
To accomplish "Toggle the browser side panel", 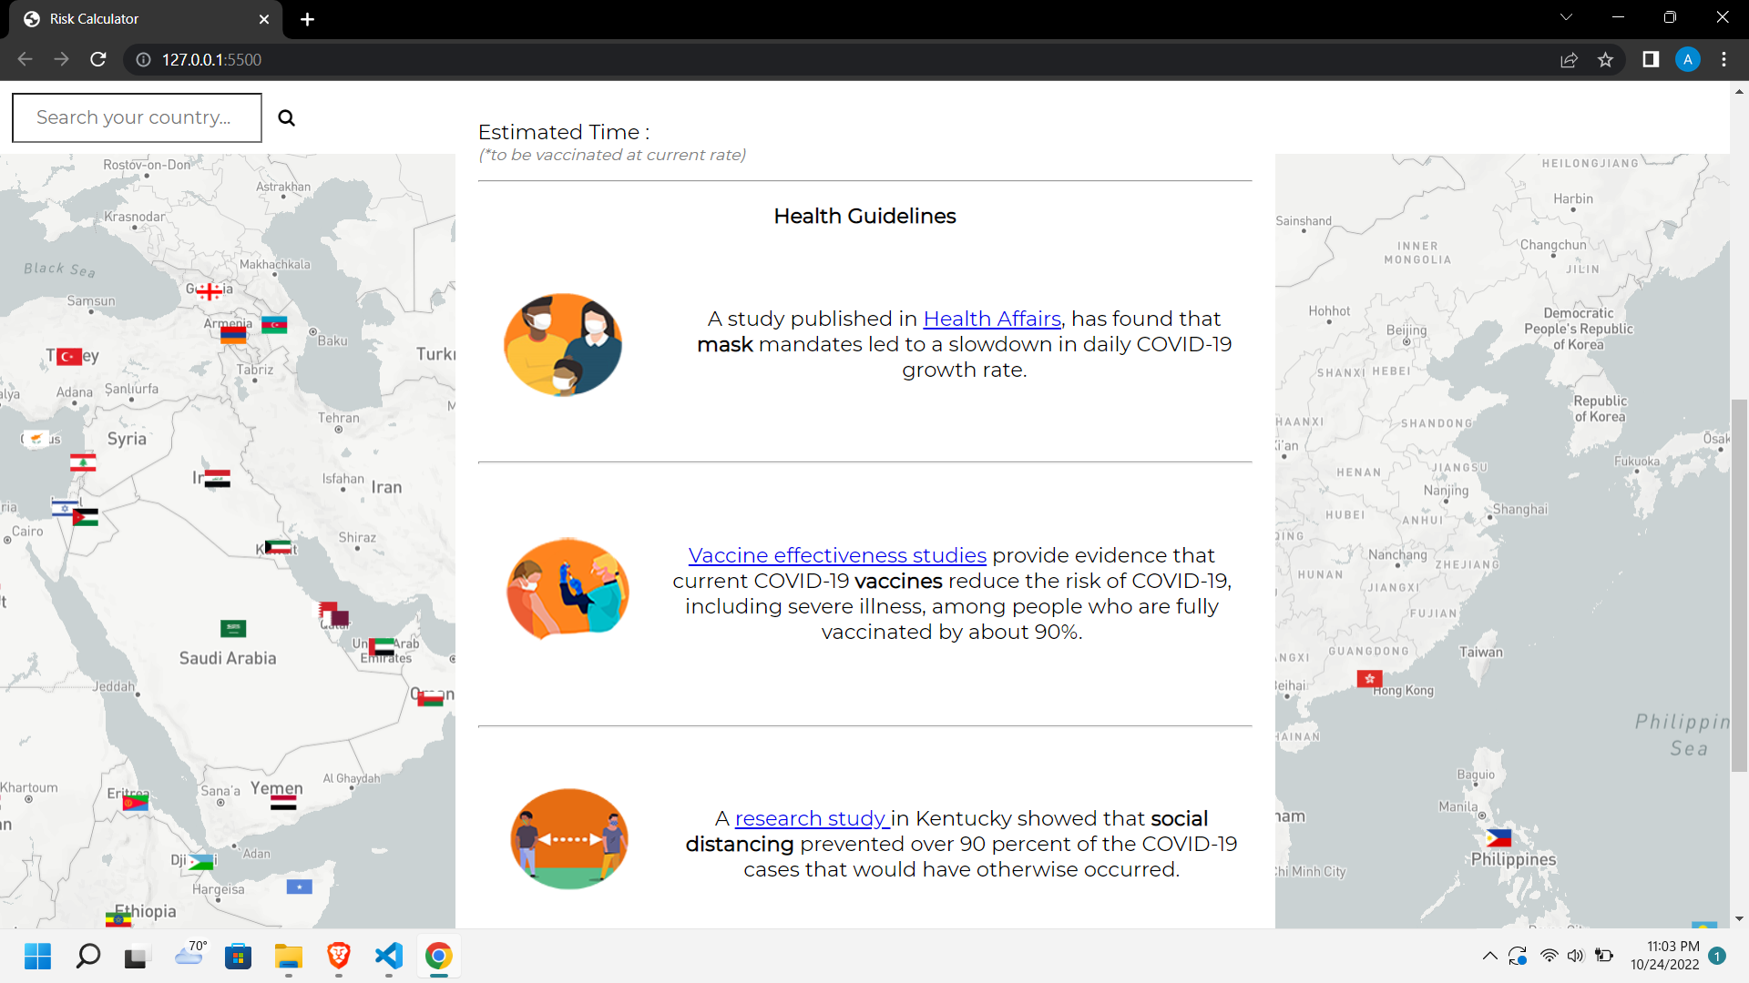I will [1651, 60].
